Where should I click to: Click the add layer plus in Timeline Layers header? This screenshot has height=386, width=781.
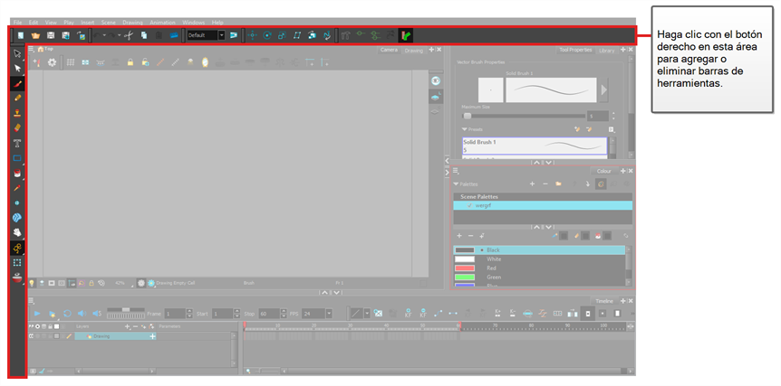(x=128, y=326)
